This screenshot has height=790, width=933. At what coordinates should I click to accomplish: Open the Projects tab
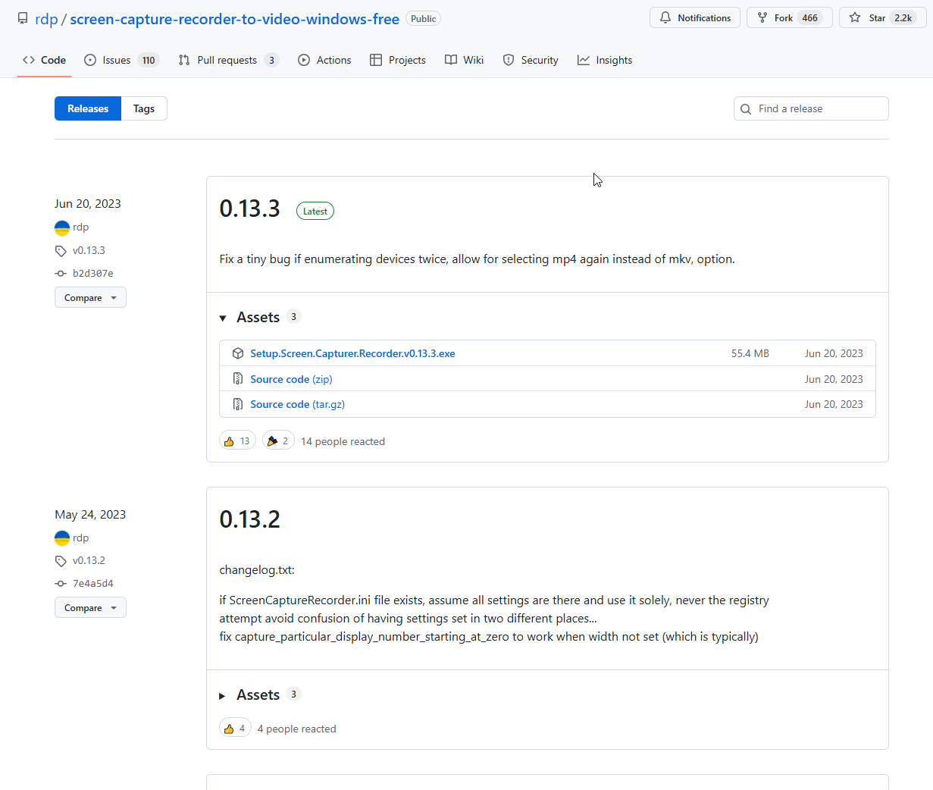coord(397,60)
